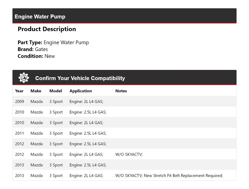Click the Year column header
The image size is (249, 189).
(19, 91)
